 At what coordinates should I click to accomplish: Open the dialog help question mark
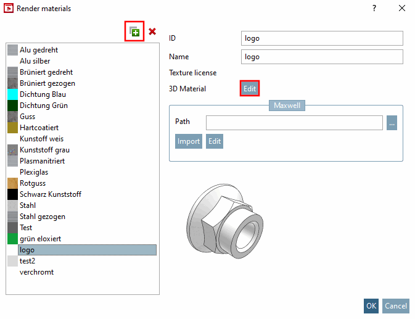(374, 8)
